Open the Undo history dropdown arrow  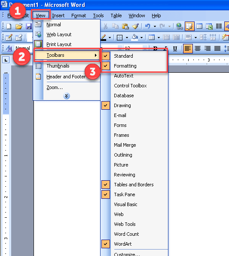click(155, 26)
